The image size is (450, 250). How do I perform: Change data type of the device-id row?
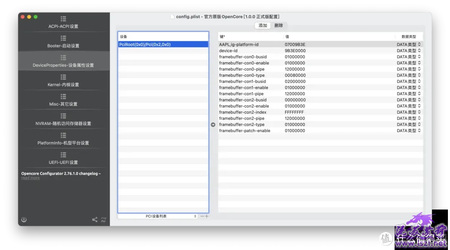tap(409, 51)
